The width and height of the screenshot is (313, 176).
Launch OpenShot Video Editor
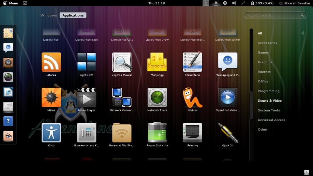[228, 97]
